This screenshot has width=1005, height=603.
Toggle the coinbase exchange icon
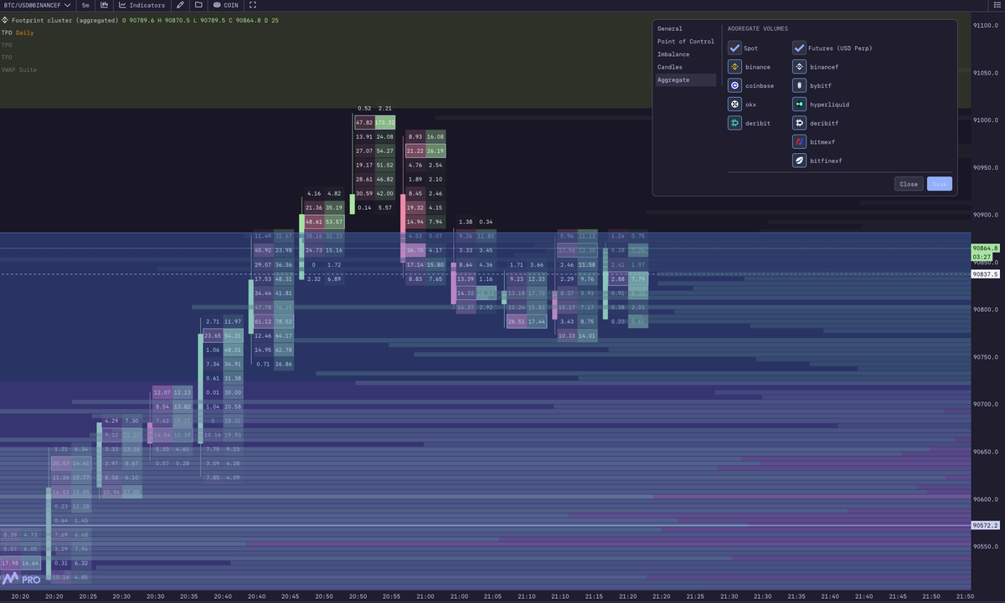point(734,85)
